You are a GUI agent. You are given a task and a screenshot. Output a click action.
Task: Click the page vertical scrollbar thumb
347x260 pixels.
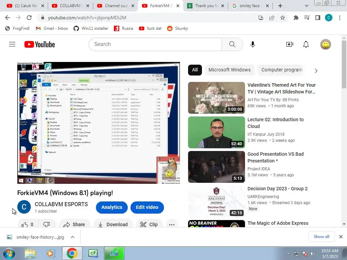(344, 64)
